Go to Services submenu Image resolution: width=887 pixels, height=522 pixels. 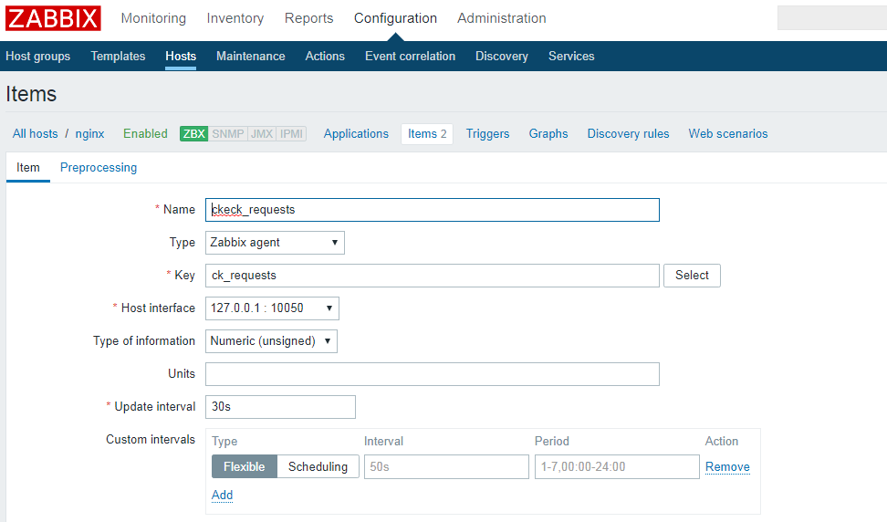(571, 56)
